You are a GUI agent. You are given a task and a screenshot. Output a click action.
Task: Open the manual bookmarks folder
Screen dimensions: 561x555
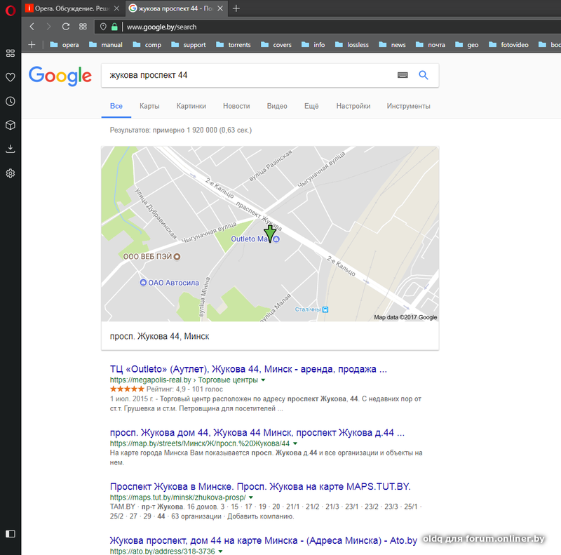point(106,45)
